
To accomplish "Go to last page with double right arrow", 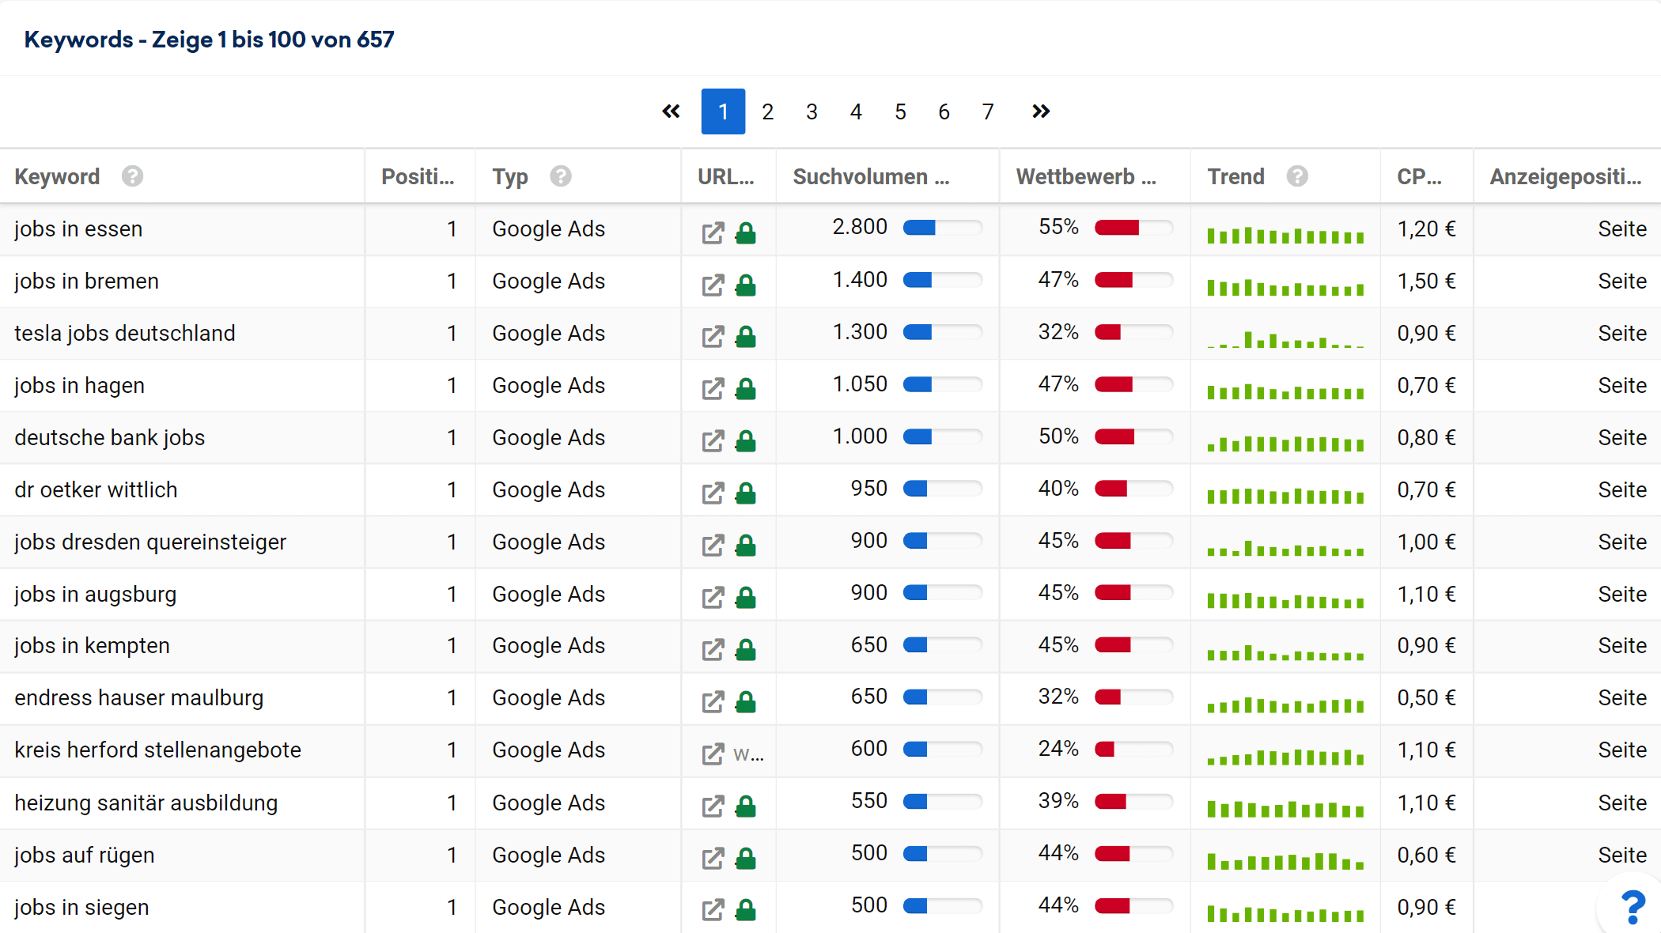I will click(x=1041, y=111).
